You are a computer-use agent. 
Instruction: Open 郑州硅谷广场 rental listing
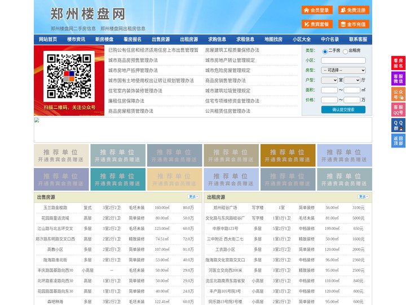[225, 208]
